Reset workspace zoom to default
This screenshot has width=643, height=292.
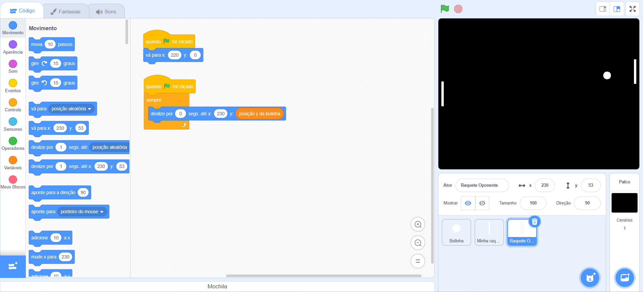coord(418,261)
